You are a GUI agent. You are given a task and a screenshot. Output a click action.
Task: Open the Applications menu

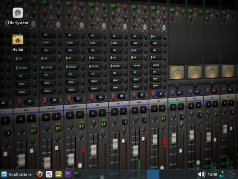16,174
